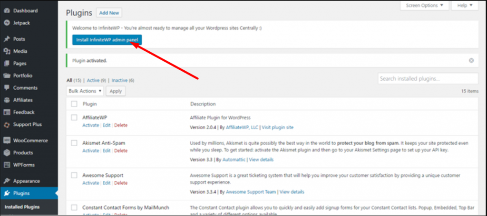Click the Dashboard gauge icon in sidebar
This screenshot has width=487, height=216.
7,10
